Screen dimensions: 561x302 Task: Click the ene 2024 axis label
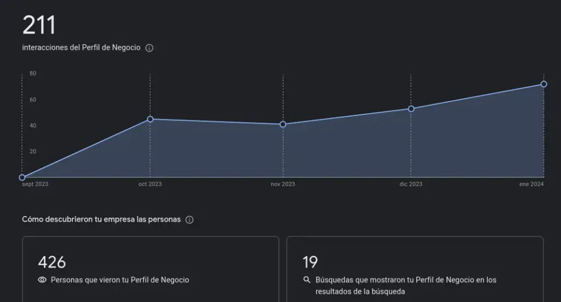coord(531,184)
